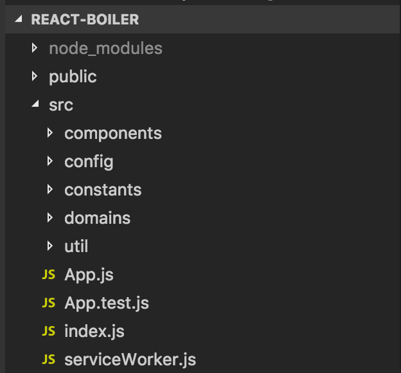401x373 pixels.
Task: Expand the util folder arrow
Action: [50, 246]
